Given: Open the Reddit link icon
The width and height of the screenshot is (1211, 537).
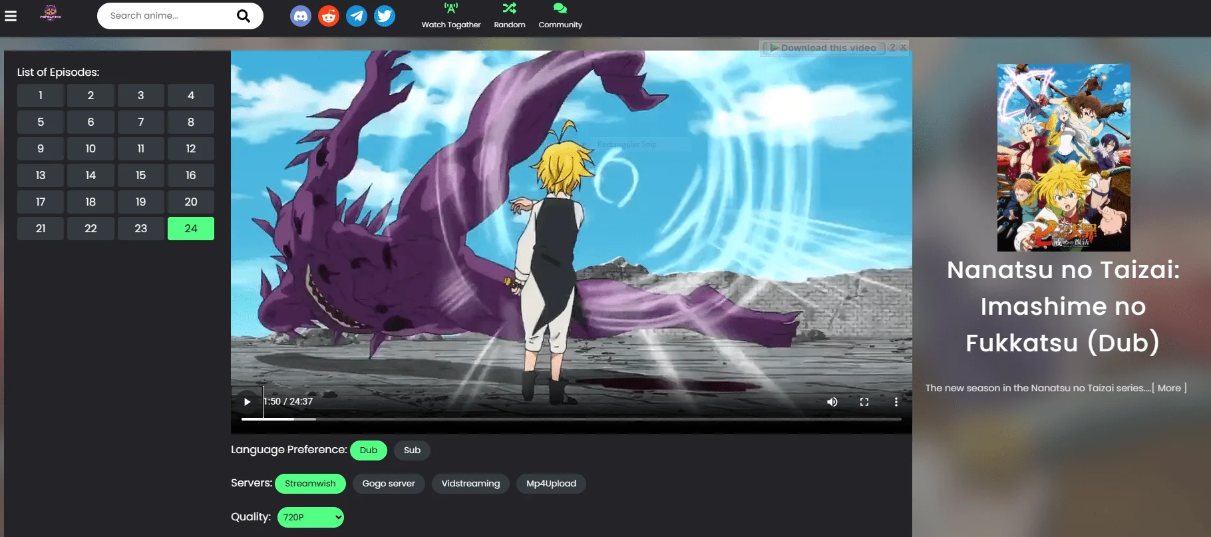Looking at the screenshot, I should [x=329, y=16].
